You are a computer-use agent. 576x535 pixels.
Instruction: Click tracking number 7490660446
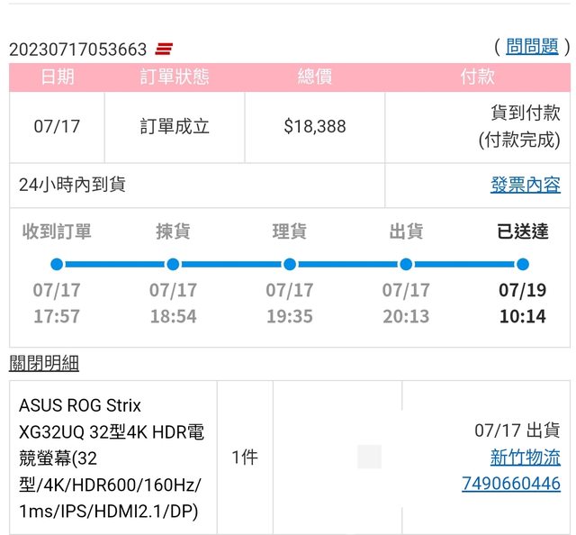tap(510, 485)
